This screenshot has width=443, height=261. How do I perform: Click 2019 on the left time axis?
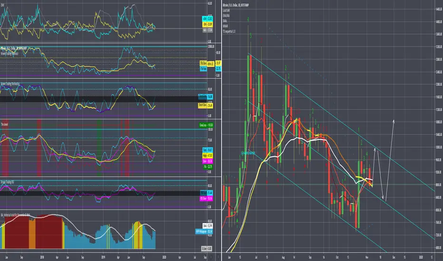(103, 257)
